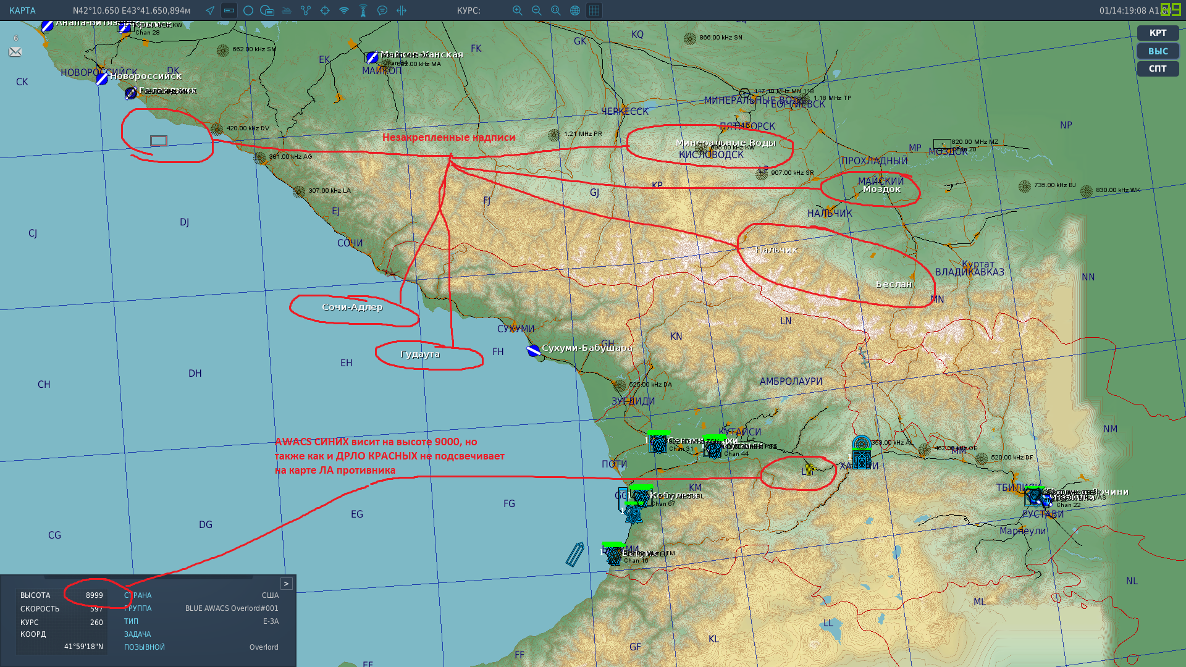
Task: Click the radio beacon tower icon
Action: coord(363,10)
